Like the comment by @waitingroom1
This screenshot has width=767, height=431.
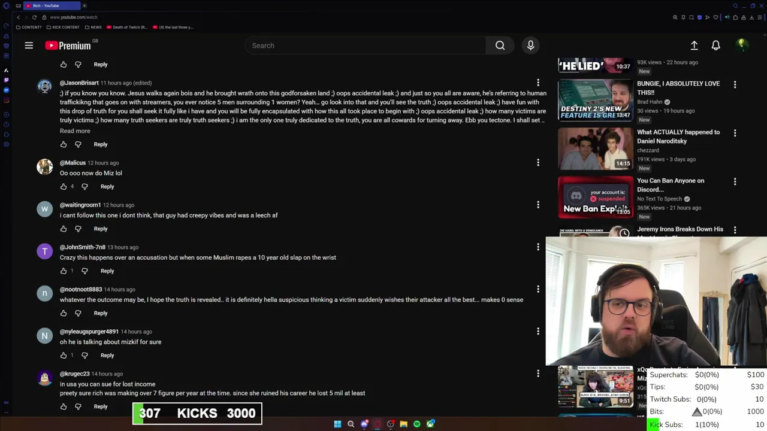(64, 229)
